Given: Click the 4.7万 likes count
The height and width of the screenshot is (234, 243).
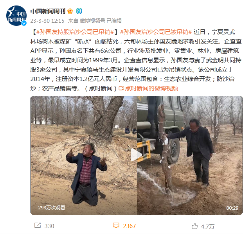Looking at the screenshot, I should point(208,227).
